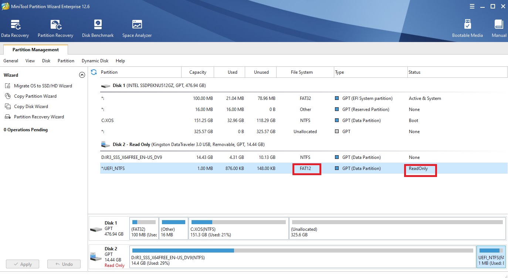Viewport: 508px width, 278px height.
Task: Click the Migrate OS to SSD/HD Wizard icon
Action: [x=8, y=86]
